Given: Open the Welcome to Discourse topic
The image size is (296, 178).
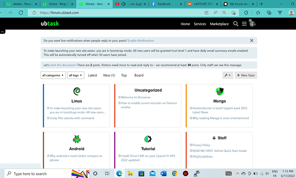Looking at the screenshot, I should [136, 97].
